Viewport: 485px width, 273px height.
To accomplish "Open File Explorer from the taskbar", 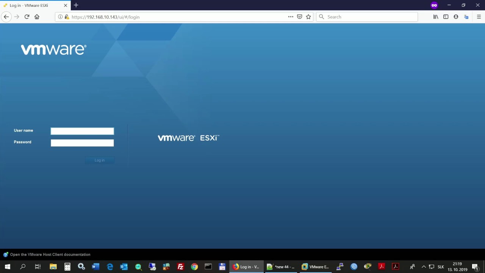I will click(53, 267).
